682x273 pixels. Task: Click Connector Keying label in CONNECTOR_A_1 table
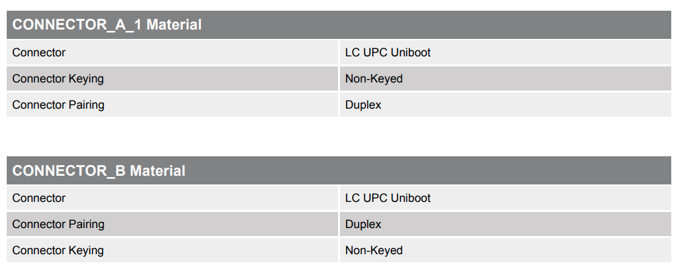pyautogui.click(x=58, y=78)
